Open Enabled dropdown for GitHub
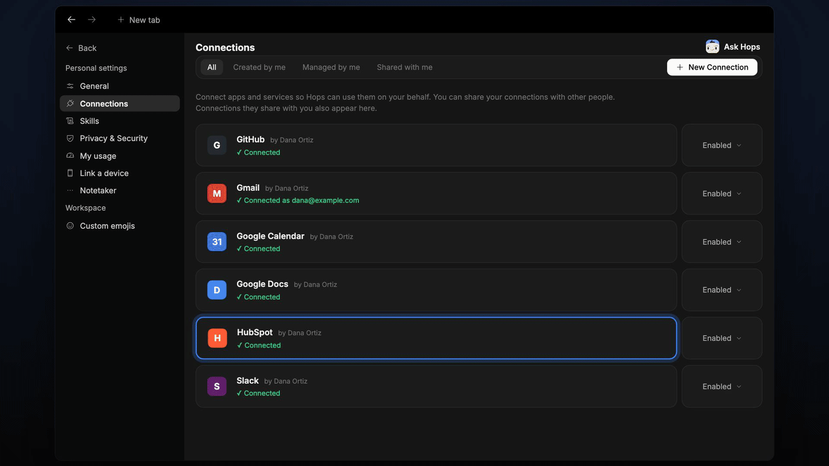The width and height of the screenshot is (829, 466). tap(722, 145)
